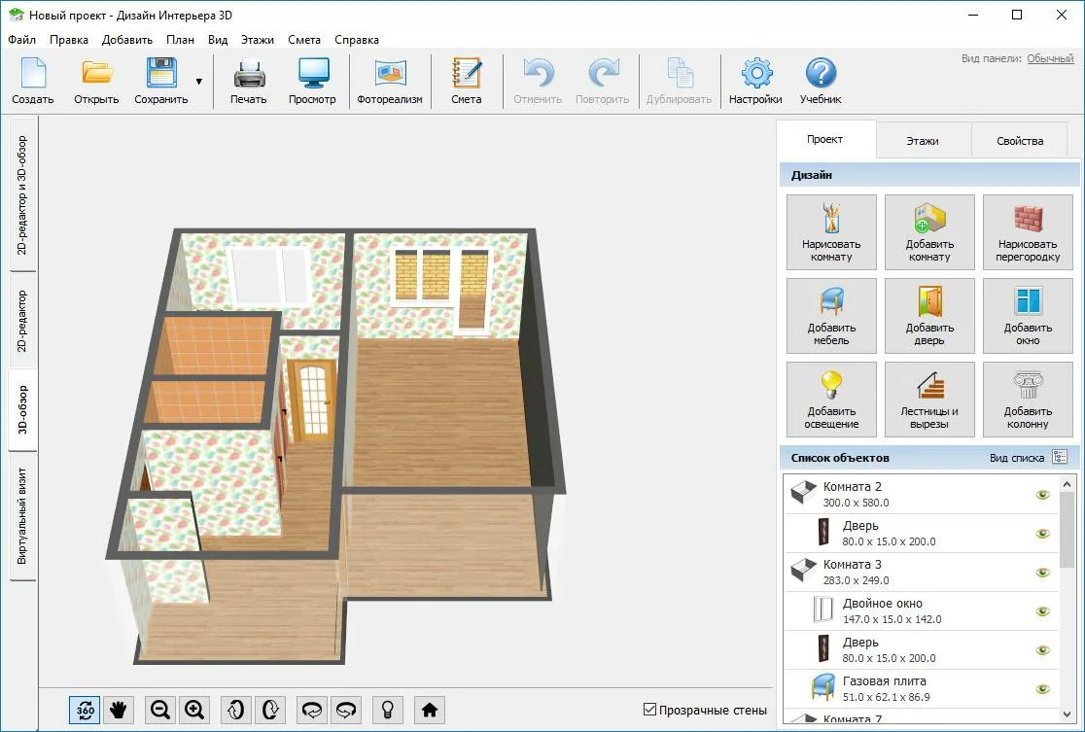Reset view with the home icon
The image size is (1085, 732).
click(430, 710)
